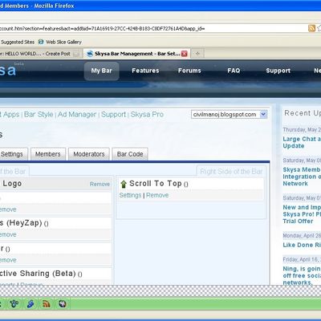This screenshot has height=321, width=321.
Task: Click the orange RSS icon in green Skysa bar
Action: click(x=47, y=304)
